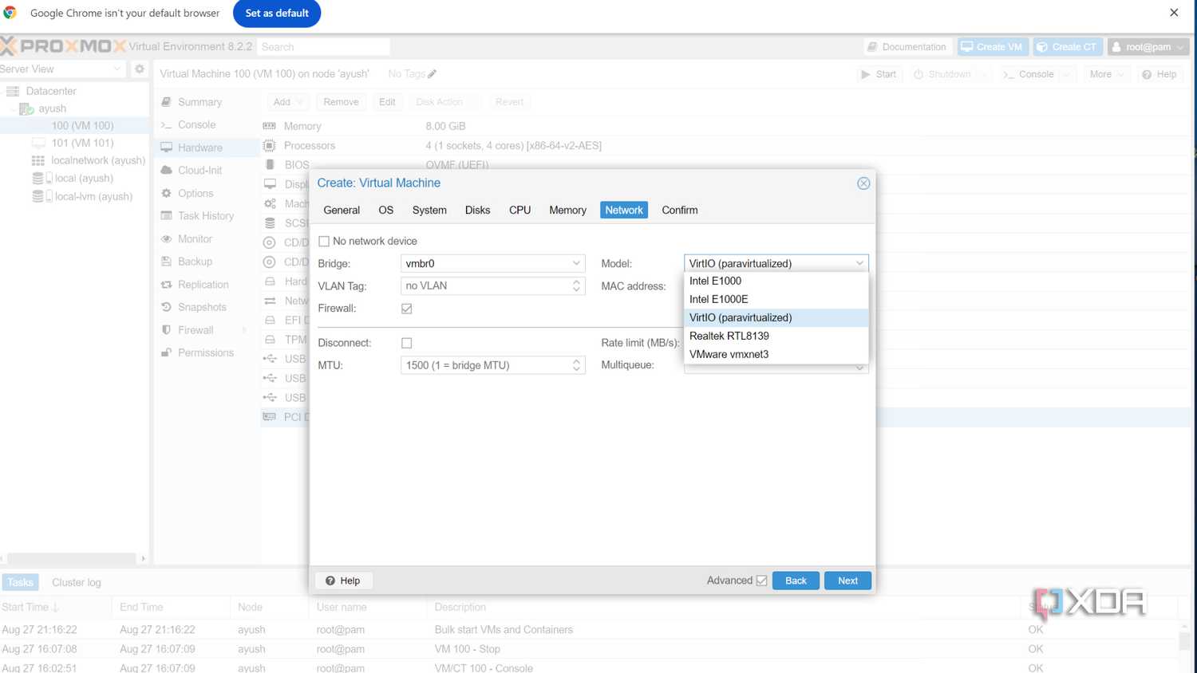
Task: Select local (ayush) storage
Action: point(84,179)
